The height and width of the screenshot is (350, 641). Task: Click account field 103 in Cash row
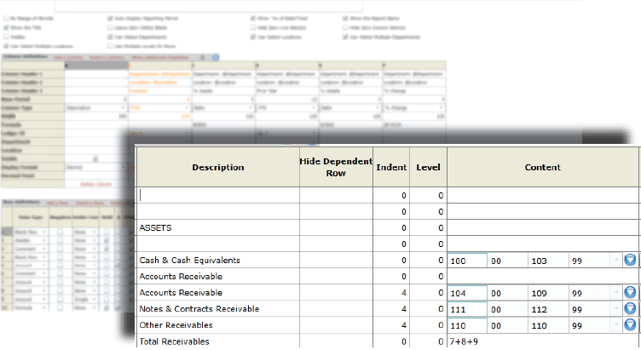point(548,261)
